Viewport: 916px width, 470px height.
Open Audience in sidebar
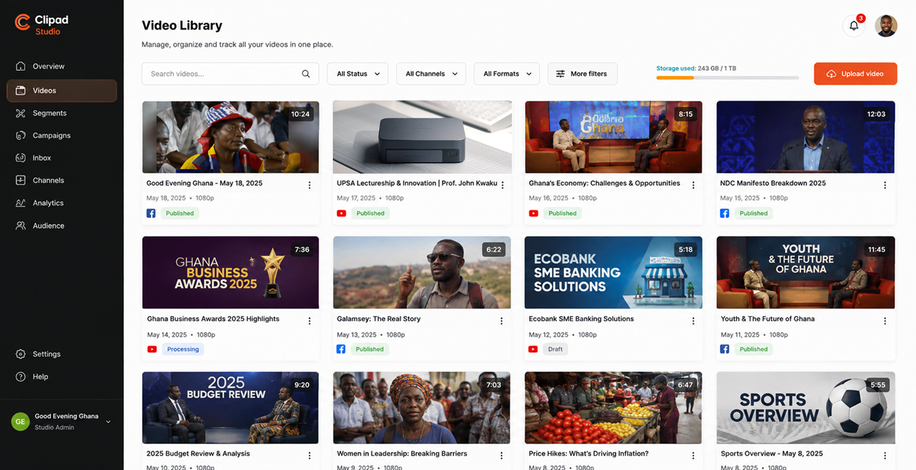62,226
